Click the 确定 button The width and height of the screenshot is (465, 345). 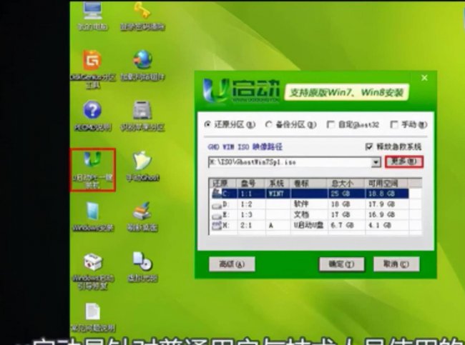point(342,264)
